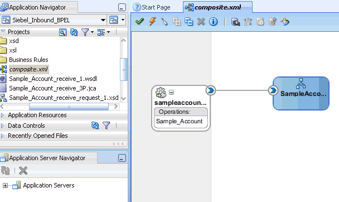Open the Projects filter dropdown arrow
The image size is (339, 202).
point(92,32)
